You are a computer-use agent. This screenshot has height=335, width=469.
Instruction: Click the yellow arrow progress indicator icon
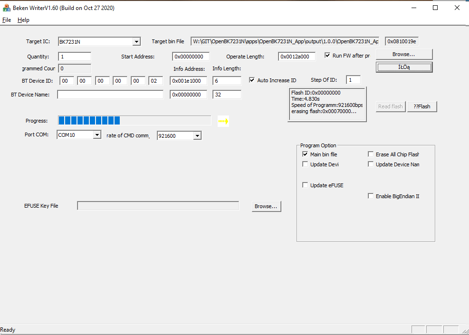[223, 121]
